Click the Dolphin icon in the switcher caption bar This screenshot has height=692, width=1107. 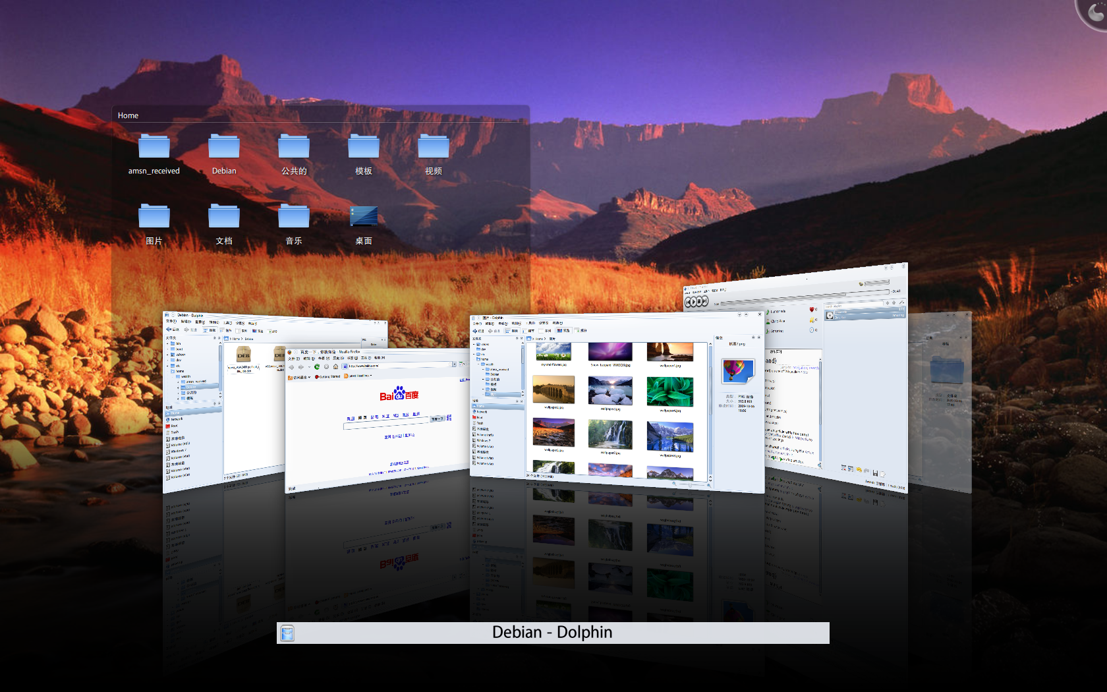(x=287, y=633)
